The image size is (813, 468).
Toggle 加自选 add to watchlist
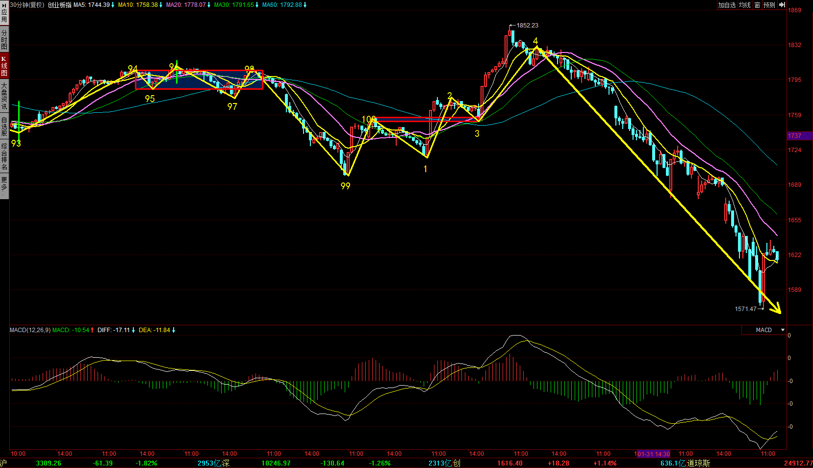click(727, 5)
